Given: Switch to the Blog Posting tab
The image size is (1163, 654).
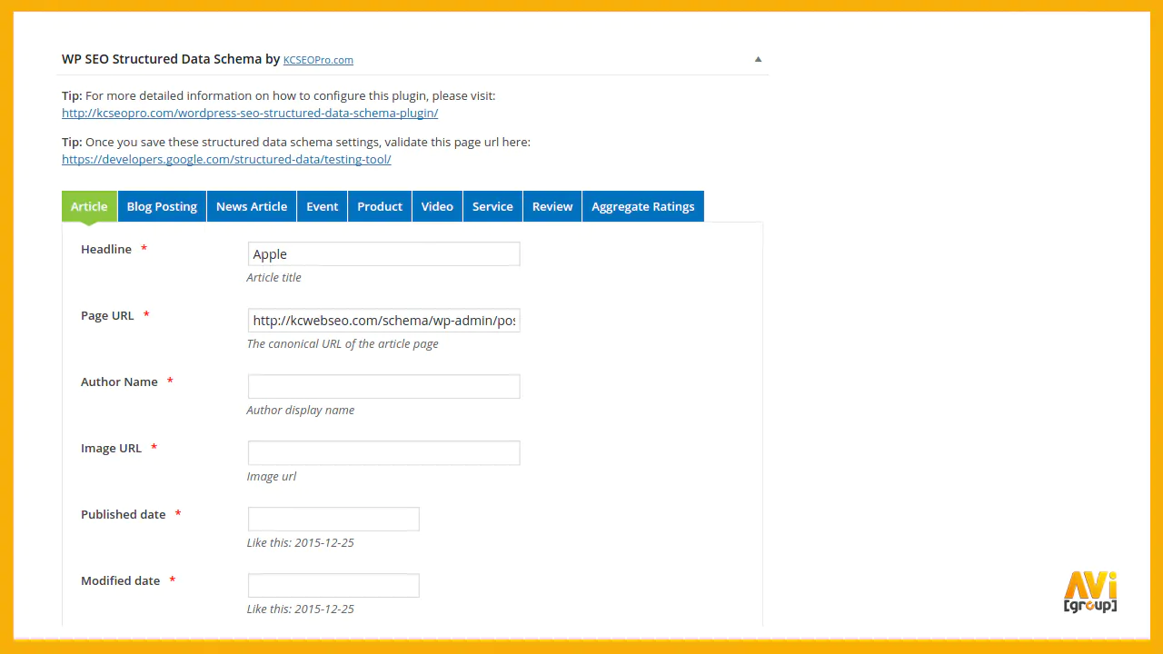Looking at the screenshot, I should [x=162, y=206].
